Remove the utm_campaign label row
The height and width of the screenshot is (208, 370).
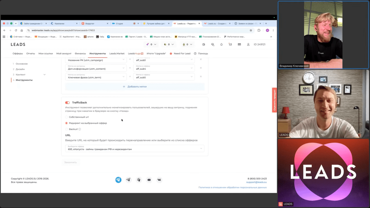coord(201,59)
